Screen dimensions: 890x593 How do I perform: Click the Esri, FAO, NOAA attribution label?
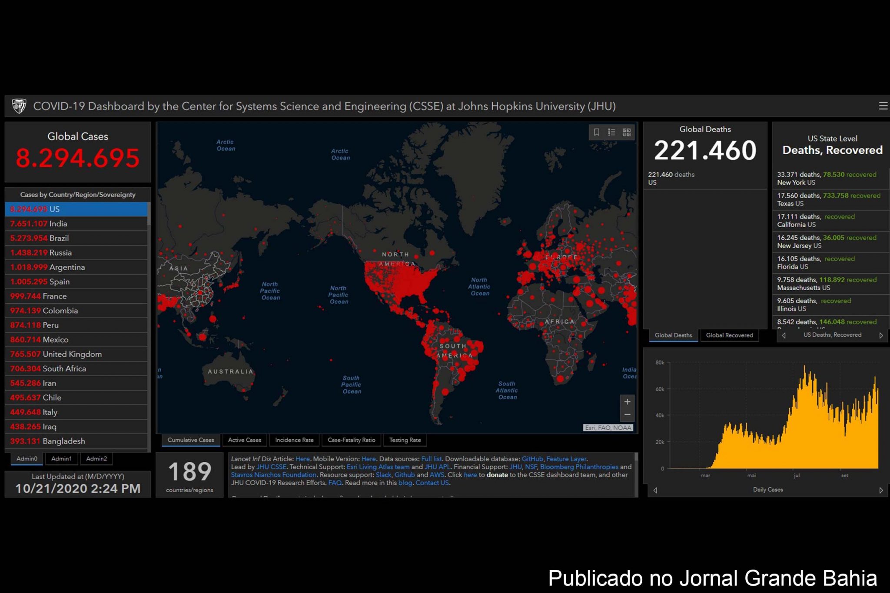click(608, 427)
